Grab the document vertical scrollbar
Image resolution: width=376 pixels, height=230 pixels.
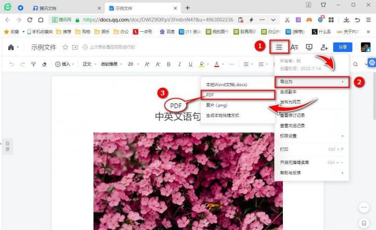(x=374, y=96)
